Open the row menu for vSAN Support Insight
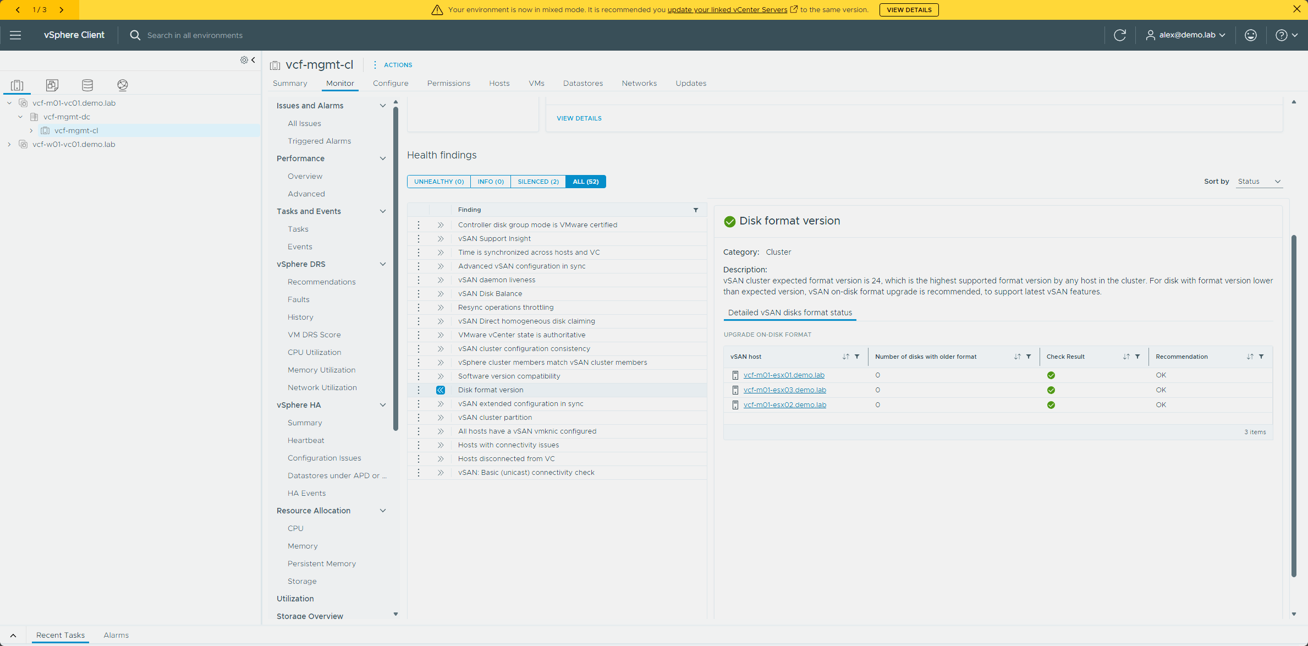1308x646 pixels. pos(419,239)
